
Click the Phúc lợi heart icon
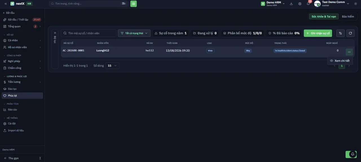(x=5, y=96)
